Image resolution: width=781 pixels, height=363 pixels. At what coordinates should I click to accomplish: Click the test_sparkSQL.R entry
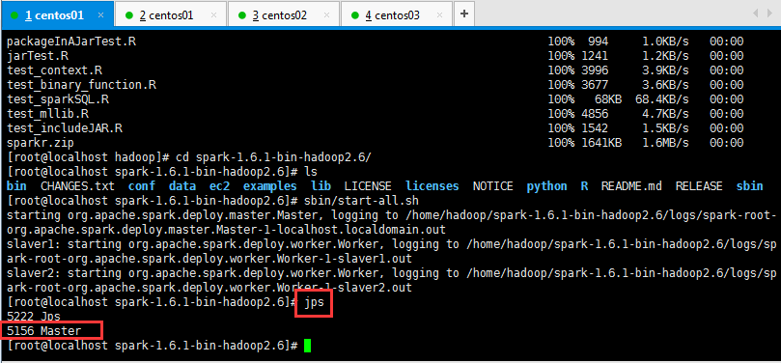click(58, 99)
